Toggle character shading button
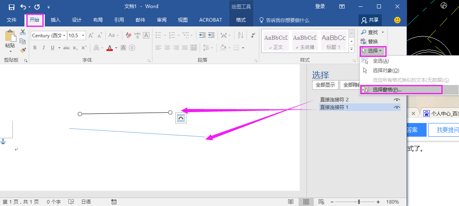 tap(123, 47)
